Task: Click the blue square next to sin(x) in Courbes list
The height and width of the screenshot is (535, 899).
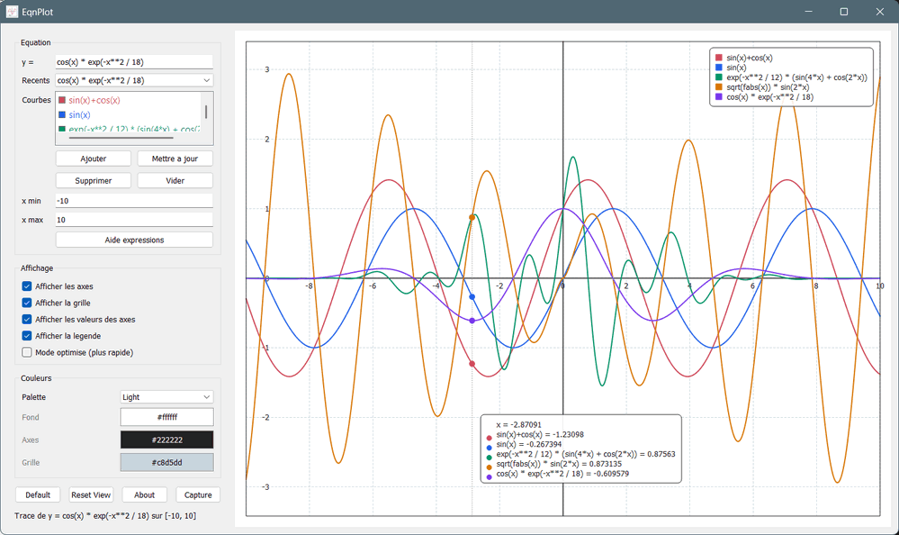Action: coord(62,115)
